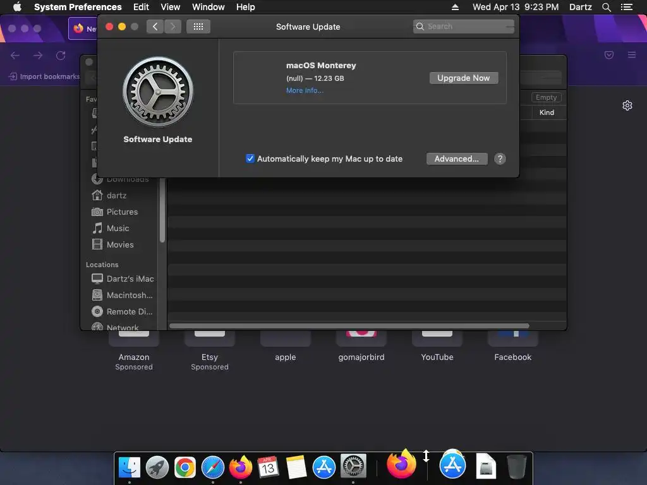
Task: Select the Firefox New Tab tab
Action: click(83, 28)
